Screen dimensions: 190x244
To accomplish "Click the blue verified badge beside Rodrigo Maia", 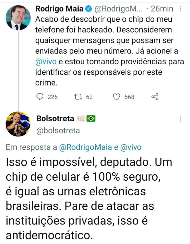I will [88, 9].
